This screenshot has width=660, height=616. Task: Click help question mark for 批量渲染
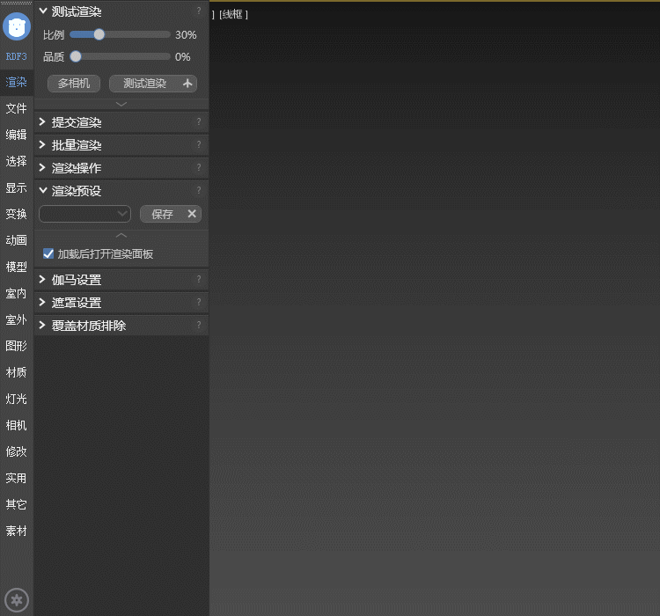coord(199,145)
